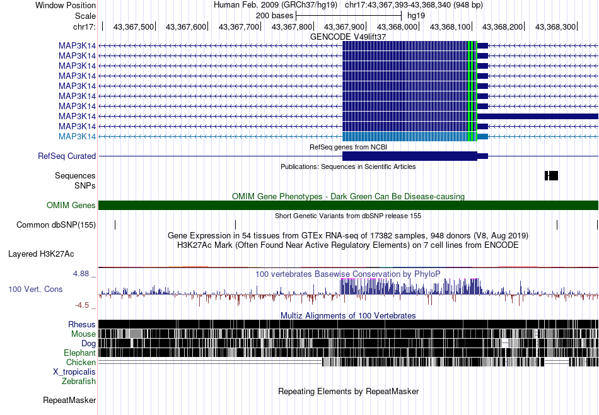Click the Sequences track label

(x=75, y=176)
